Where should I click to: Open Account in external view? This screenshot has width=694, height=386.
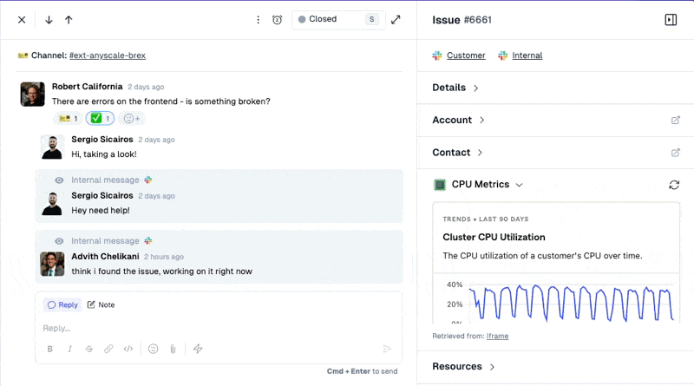[676, 121]
